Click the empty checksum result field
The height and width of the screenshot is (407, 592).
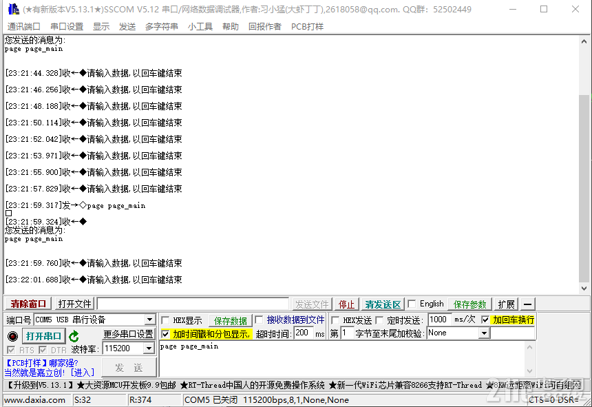point(512,333)
